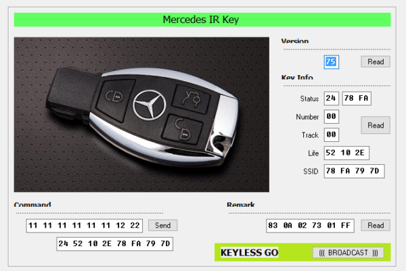Click the Version Read button

click(376, 61)
